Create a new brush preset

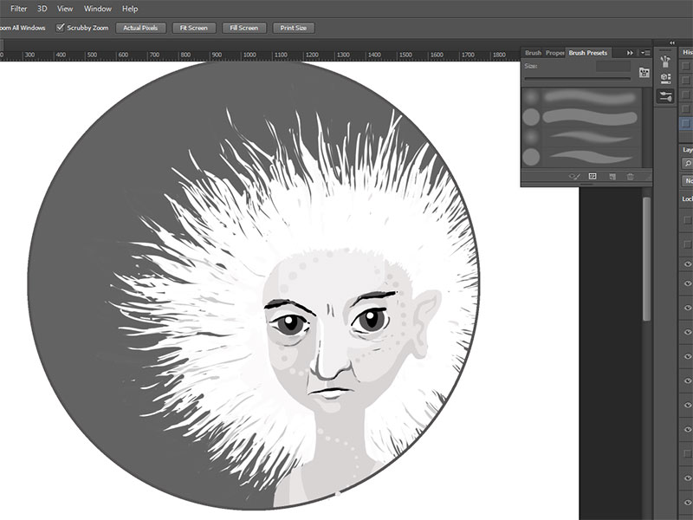click(x=612, y=176)
